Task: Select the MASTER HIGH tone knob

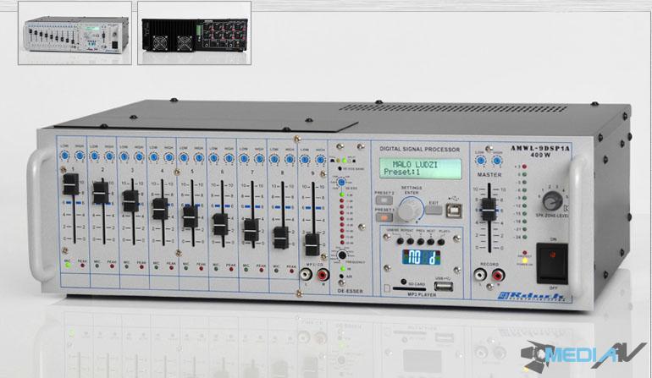Action: [496, 161]
